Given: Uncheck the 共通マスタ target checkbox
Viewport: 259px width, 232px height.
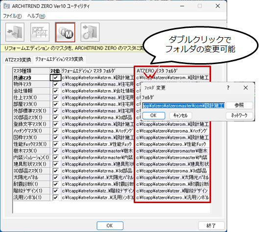Looking at the screenshot, I should point(56,78).
